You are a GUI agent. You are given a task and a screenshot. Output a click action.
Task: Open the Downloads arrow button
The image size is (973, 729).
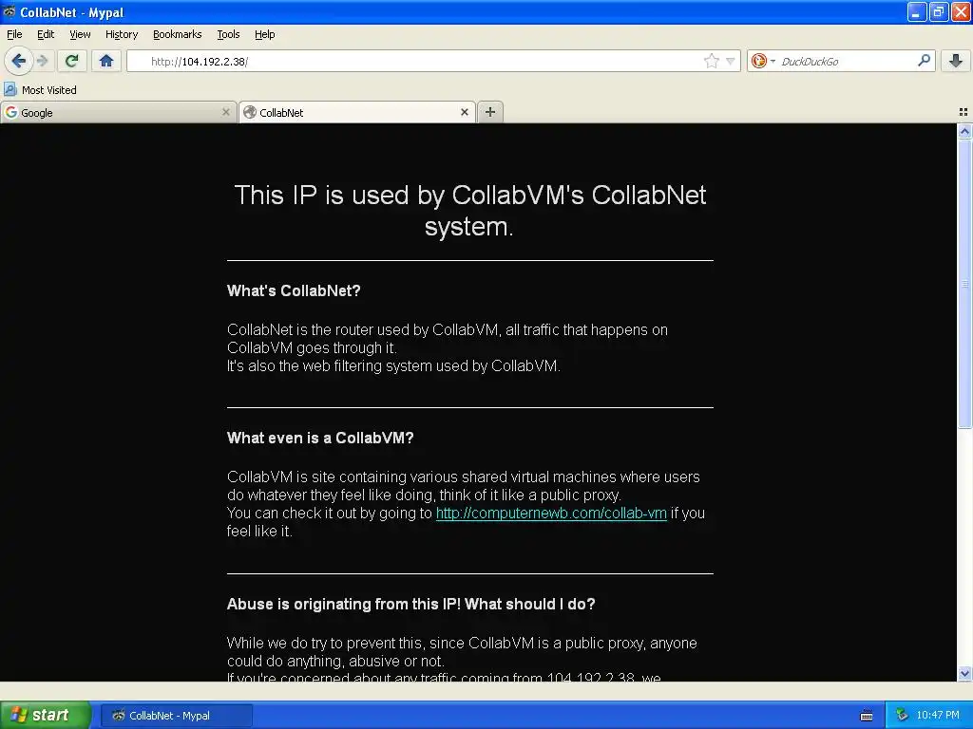click(956, 61)
